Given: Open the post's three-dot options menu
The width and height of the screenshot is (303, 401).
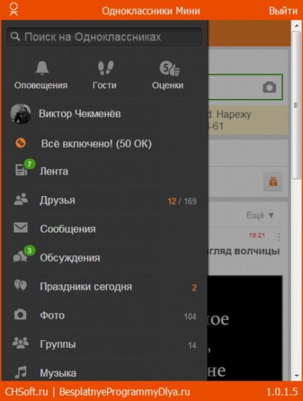Looking at the screenshot, I should coord(279,237).
